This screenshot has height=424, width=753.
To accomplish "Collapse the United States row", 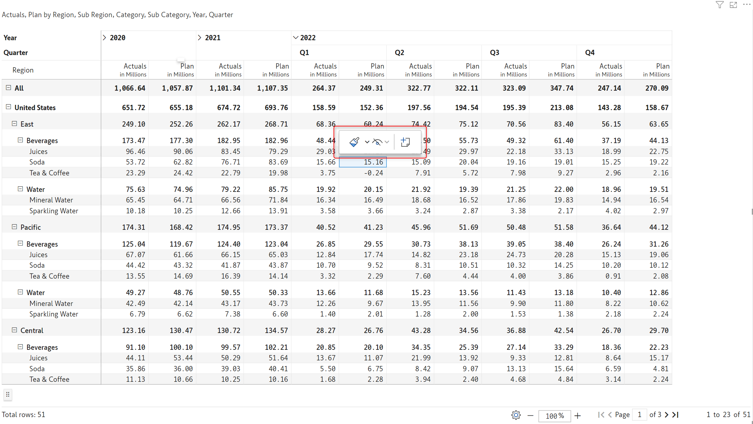I will coord(9,107).
